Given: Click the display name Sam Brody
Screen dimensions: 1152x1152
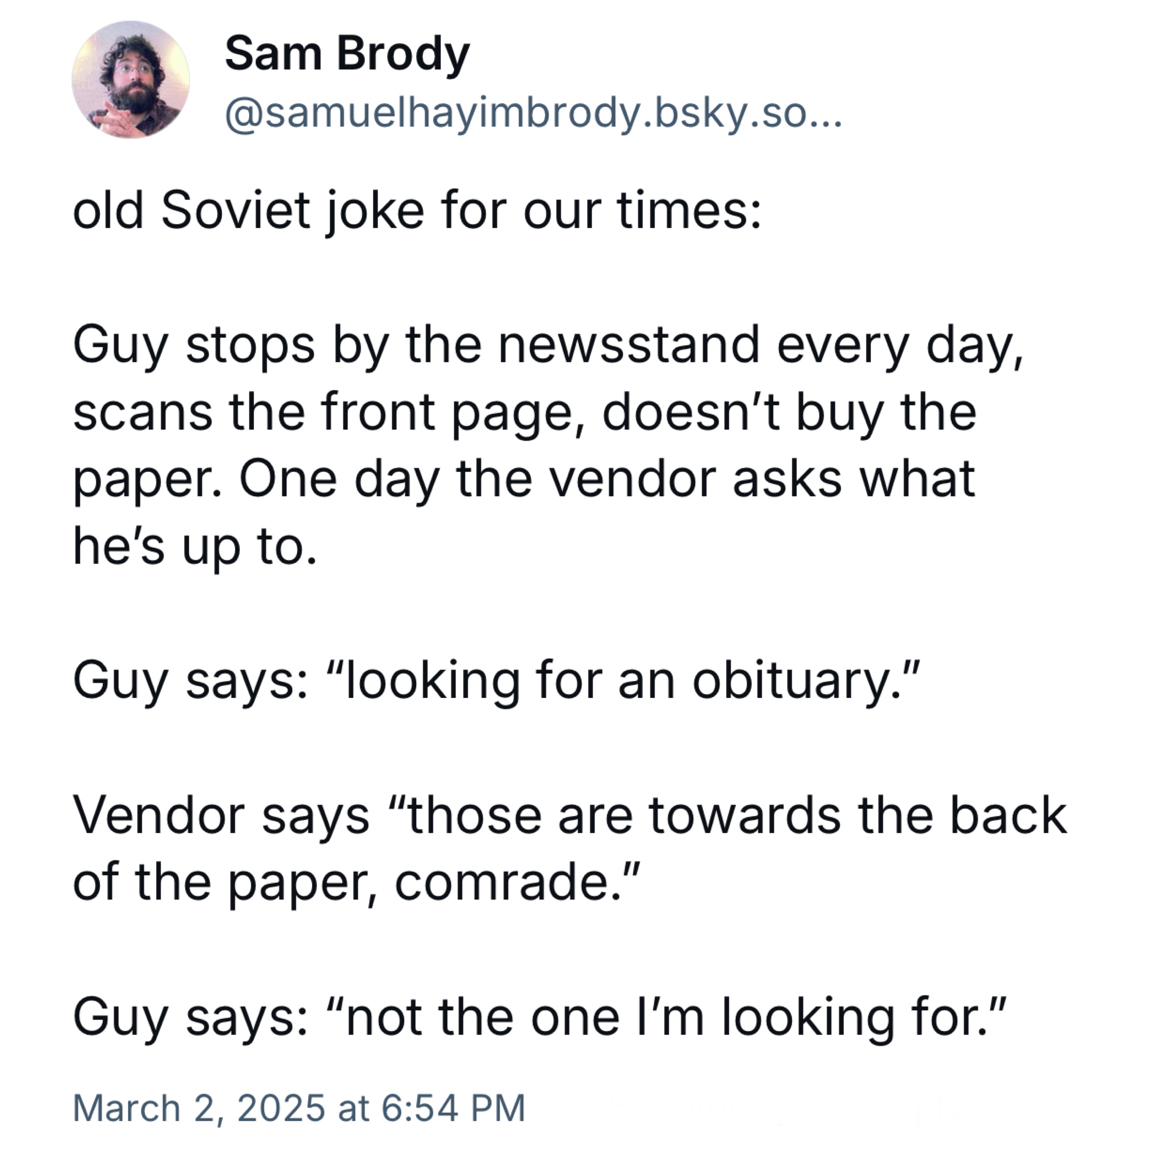Looking at the screenshot, I should 347,55.
